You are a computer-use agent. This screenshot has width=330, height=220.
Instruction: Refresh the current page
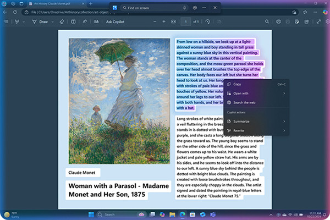pos(15,12)
